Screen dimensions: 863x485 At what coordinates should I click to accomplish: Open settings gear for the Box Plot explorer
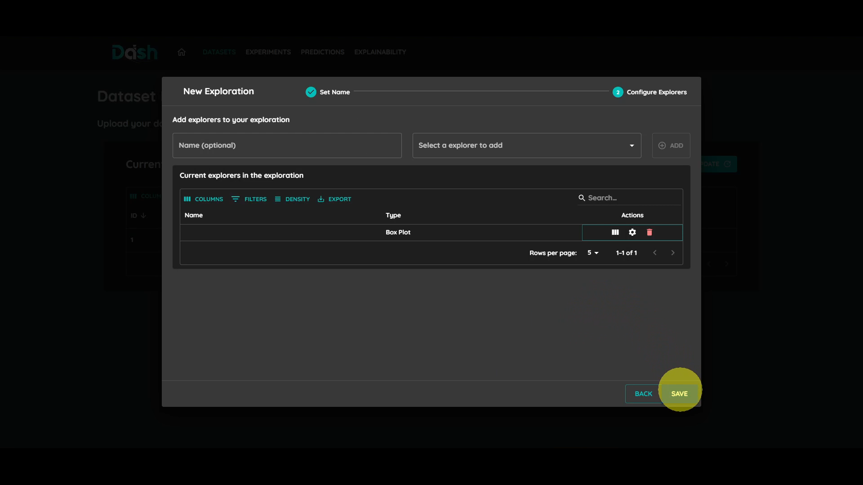(x=632, y=232)
